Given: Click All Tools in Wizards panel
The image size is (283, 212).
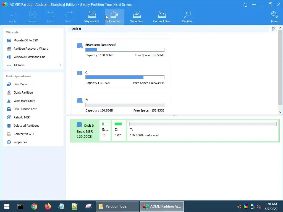Looking at the screenshot, I should pos(19,65).
